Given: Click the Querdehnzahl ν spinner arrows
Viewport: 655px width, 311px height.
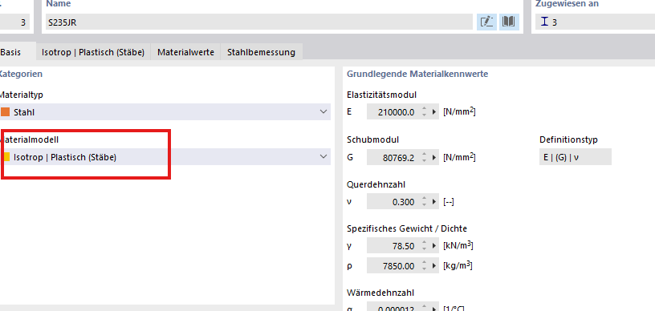Looking at the screenshot, I should [x=424, y=202].
